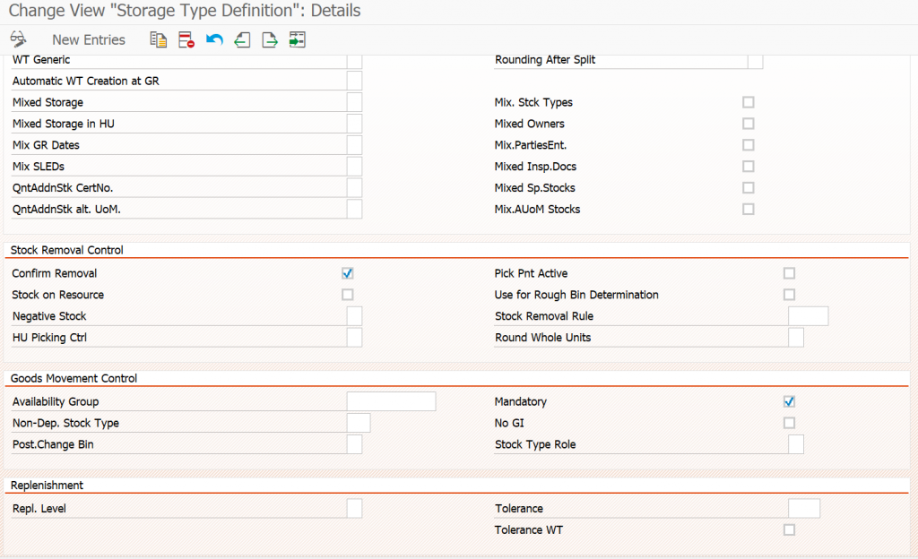This screenshot has height=559, width=918.
Task: Click the 'Confirm Removal' label
Action: pos(55,273)
